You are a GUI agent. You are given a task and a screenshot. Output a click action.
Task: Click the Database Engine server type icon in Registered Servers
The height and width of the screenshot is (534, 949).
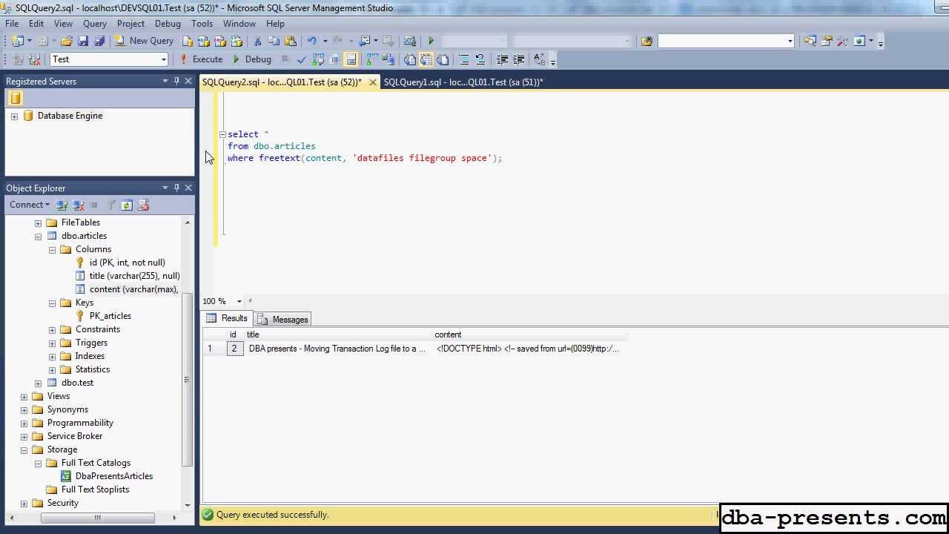16,98
